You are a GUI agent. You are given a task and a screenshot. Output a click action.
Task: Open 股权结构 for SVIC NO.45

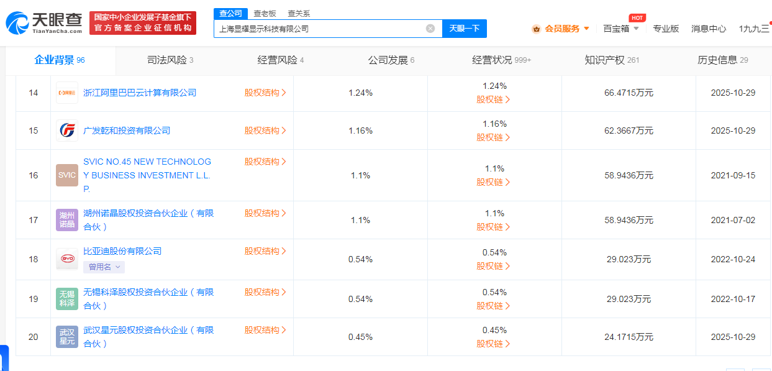[265, 162]
